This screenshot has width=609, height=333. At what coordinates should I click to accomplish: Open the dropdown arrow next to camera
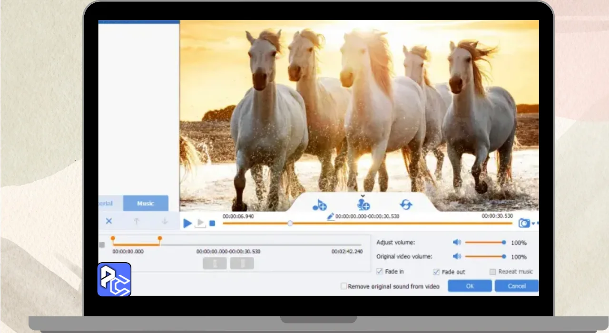533,224
